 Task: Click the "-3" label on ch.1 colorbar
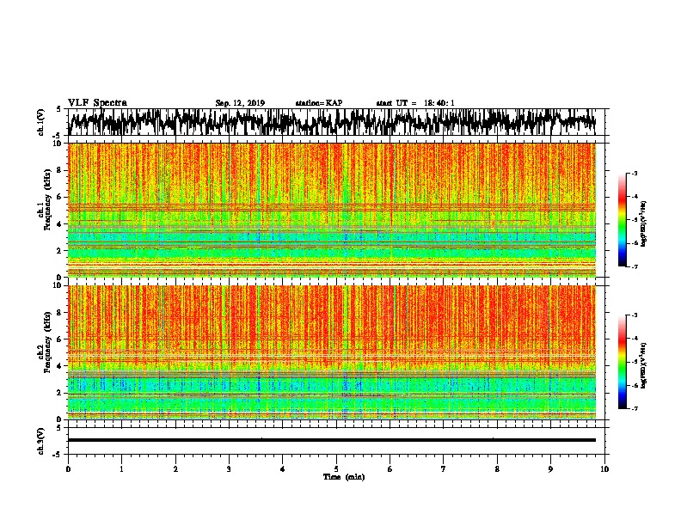click(x=635, y=174)
